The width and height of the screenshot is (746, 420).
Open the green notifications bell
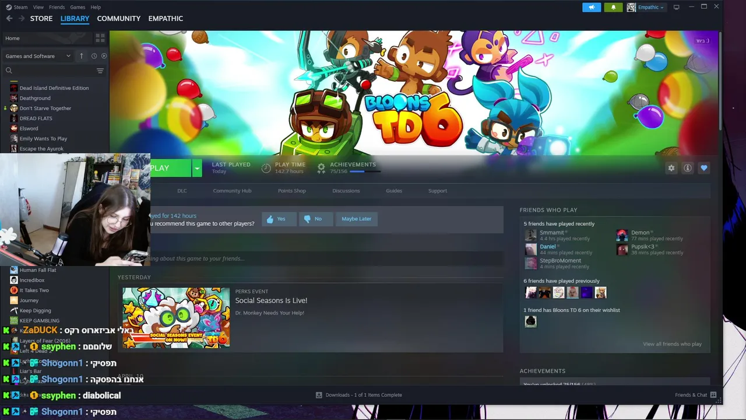[613, 7]
